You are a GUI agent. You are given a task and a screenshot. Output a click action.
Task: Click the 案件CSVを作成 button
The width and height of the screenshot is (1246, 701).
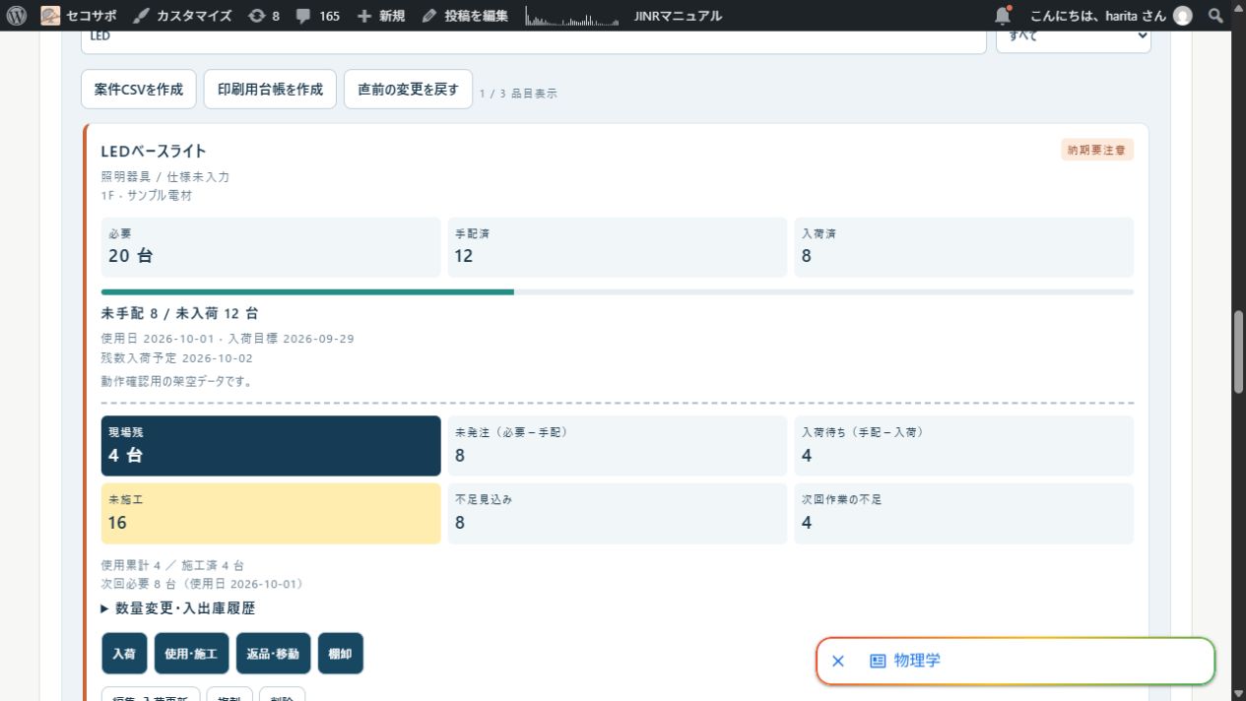pos(139,89)
